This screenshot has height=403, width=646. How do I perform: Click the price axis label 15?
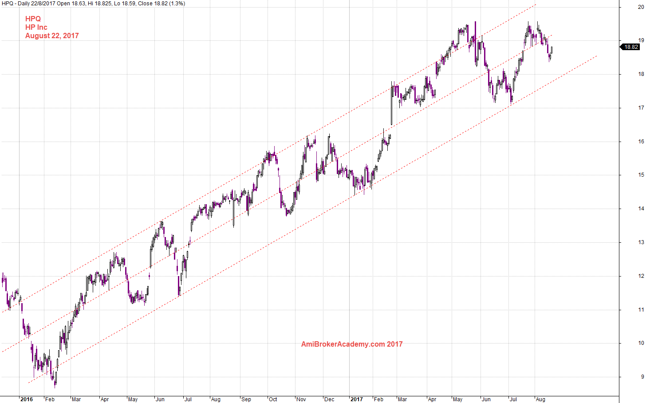[641, 175]
